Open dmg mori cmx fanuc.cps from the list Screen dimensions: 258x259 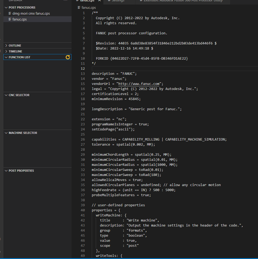pyautogui.click(x=38, y=13)
